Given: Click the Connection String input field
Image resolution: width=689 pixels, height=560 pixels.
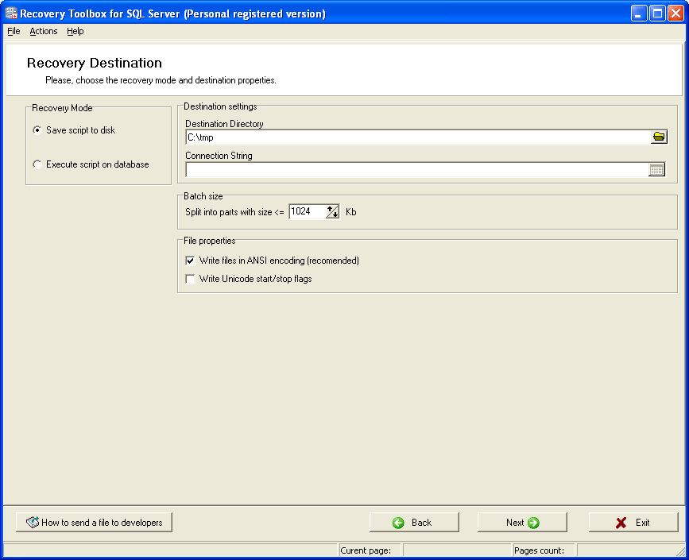Looking at the screenshot, I should 416,169.
